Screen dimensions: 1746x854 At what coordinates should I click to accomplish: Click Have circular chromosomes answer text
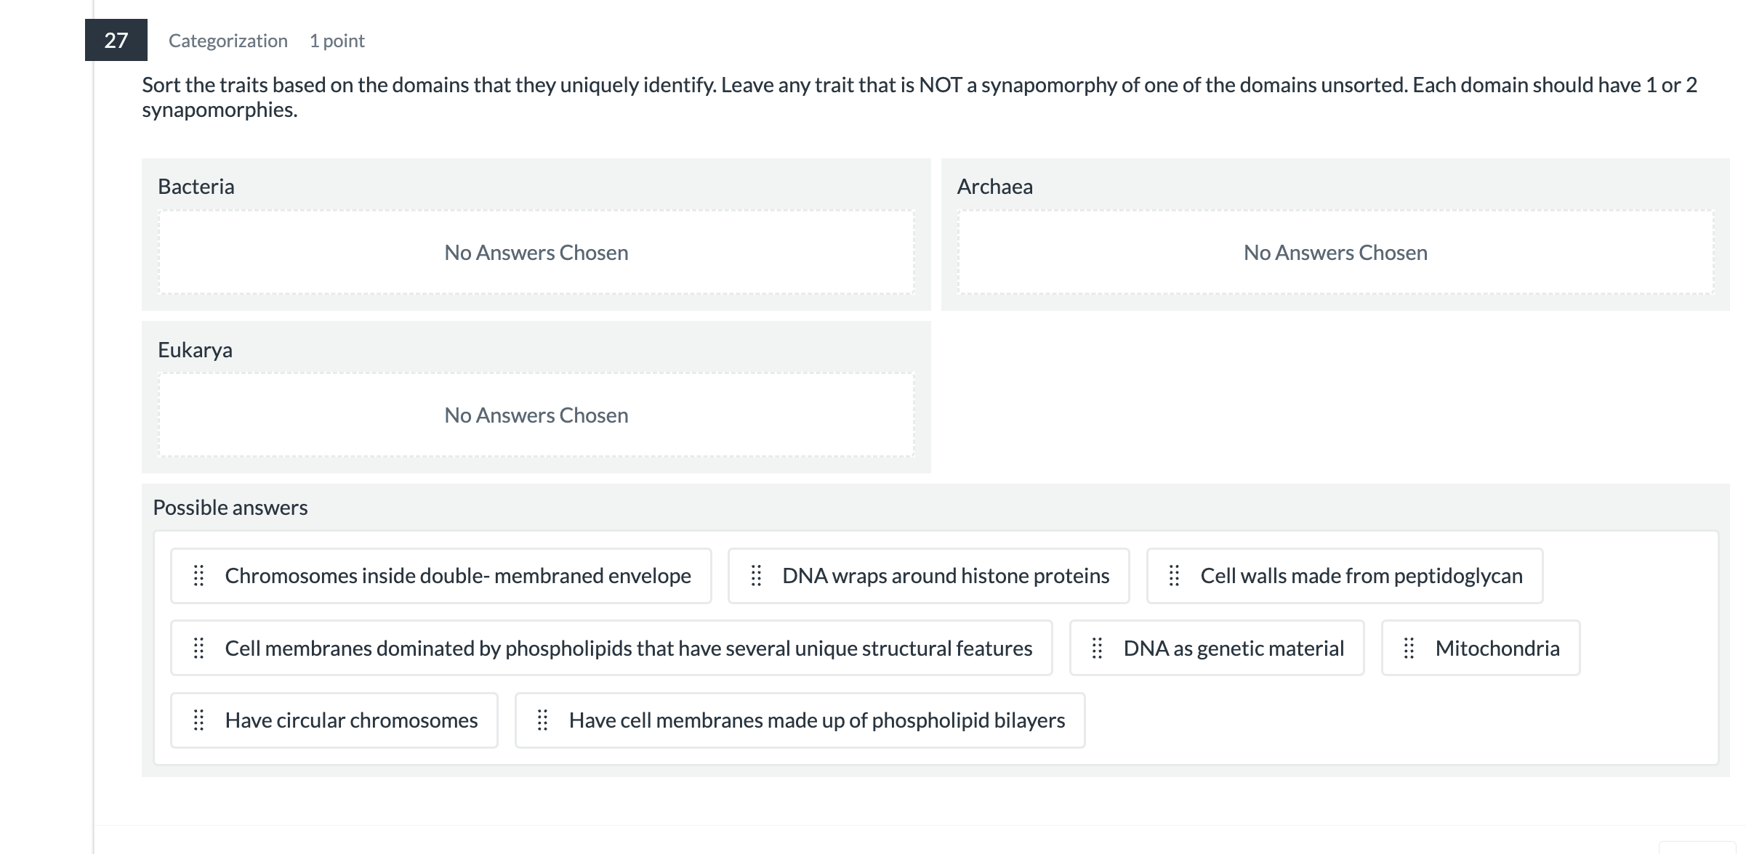[351, 720]
